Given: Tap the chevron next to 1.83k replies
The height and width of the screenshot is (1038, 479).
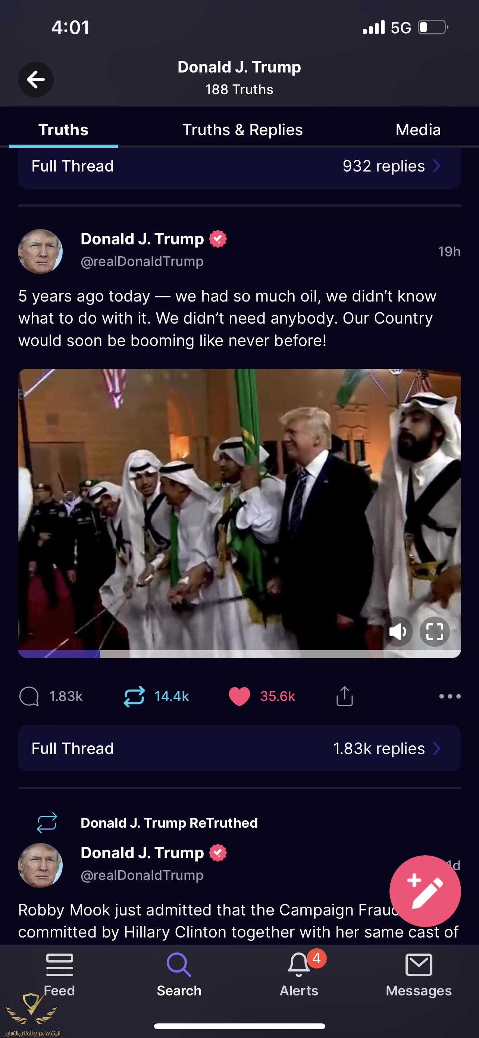Looking at the screenshot, I should (x=437, y=749).
